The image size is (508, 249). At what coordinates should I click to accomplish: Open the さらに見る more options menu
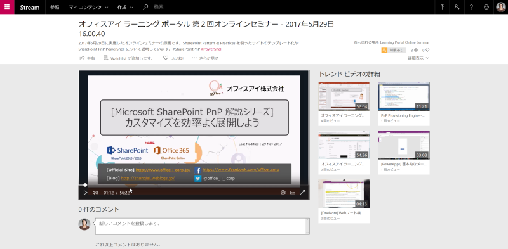(205, 58)
